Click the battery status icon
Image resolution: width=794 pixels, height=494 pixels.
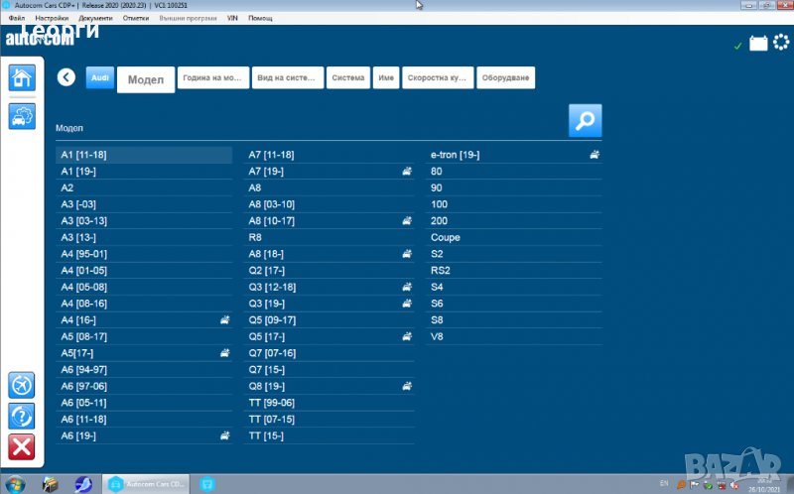[x=758, y=44]
